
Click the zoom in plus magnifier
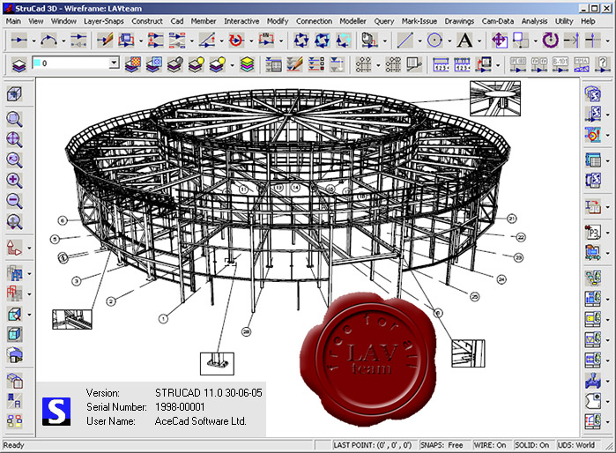coord(14,181)
